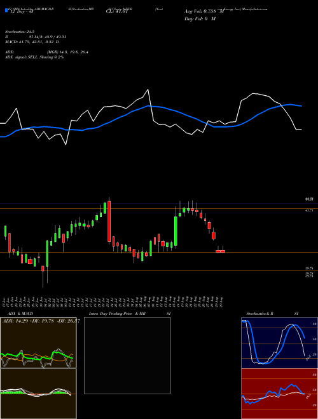Image resolution: width=318 pixels, height=419 pixels.
Task: Click the 42.71 price level label
Action: pos(309,211)
